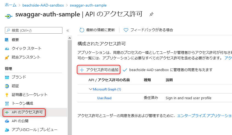Open Microsoft Graph (1) link
Viewport: 232px width, 135px height.
point(107,89)
